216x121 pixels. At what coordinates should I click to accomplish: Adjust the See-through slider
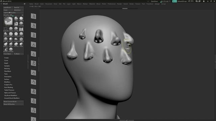(165, 1)
